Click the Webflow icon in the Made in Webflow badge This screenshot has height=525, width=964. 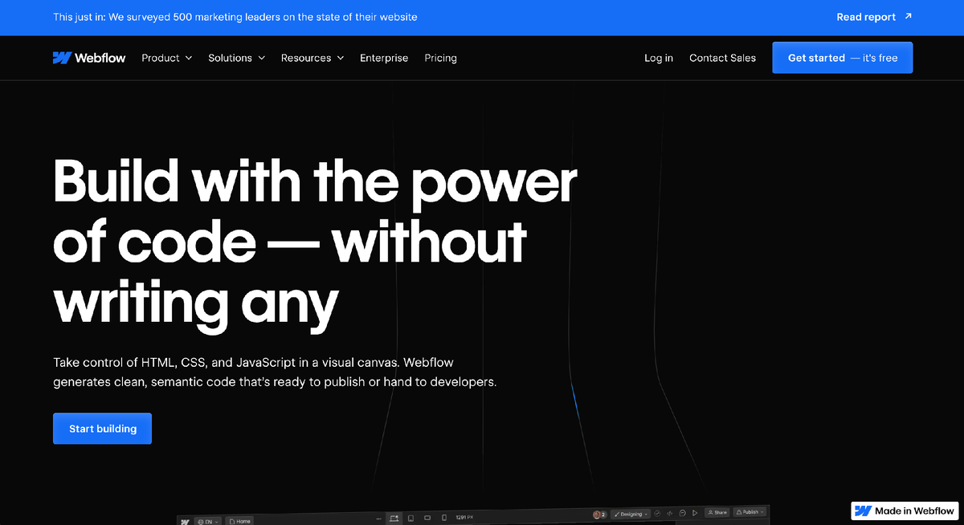click(863, 511)
